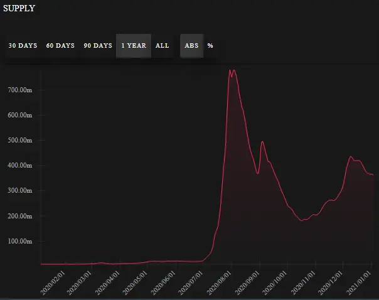Select the 30 DAYS range
Image resolution: width=379 pixels, height=300 pixels.
(23, 46)
